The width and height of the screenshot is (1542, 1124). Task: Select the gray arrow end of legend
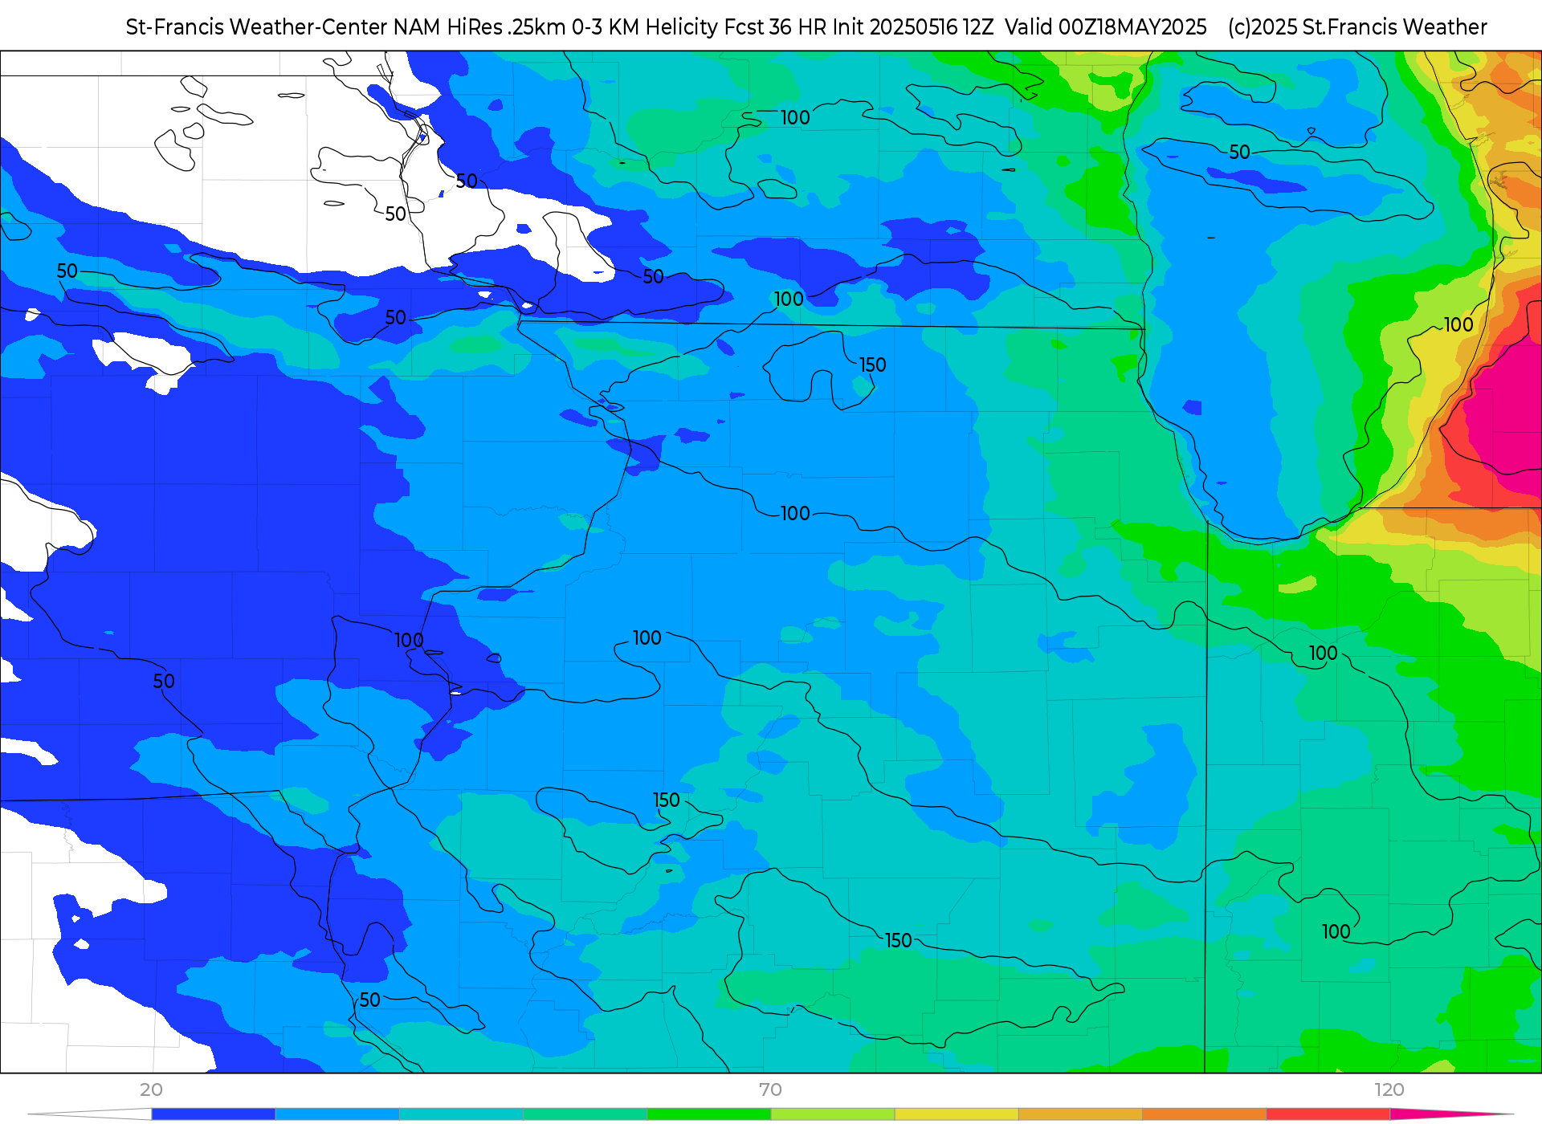click(90, 1114)
